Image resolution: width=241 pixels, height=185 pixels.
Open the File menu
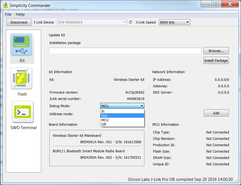point(8,14)
